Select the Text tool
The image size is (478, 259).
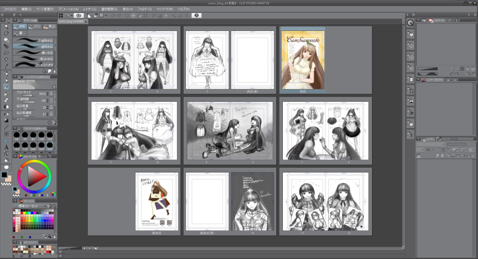(6, 147)
